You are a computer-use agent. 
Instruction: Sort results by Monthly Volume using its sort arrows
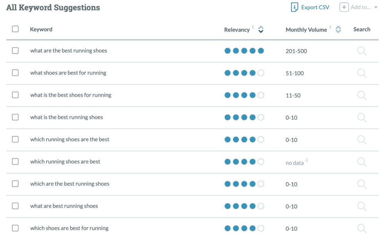coord(338,29)
